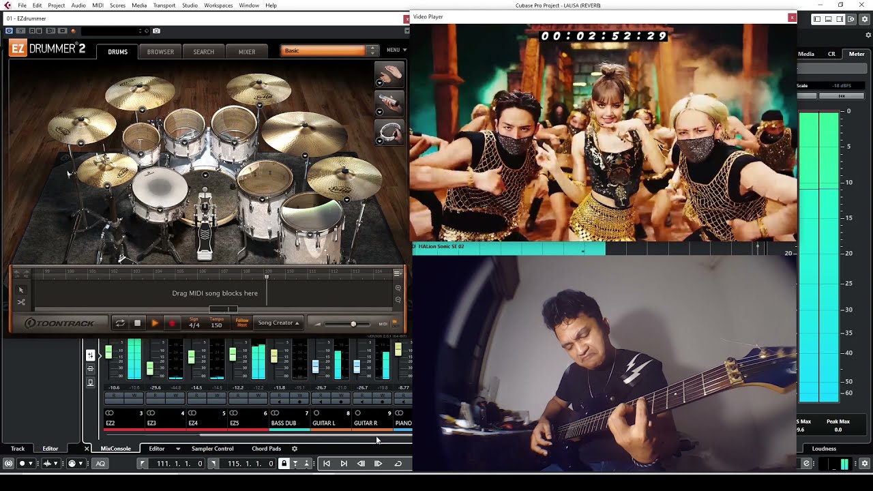
Task: Open the hands percussion instrument selector
Action: point(390,74)
